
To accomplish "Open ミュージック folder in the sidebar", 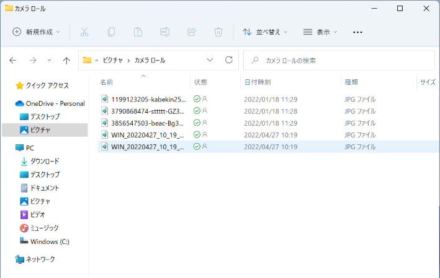I will point(39,228).
